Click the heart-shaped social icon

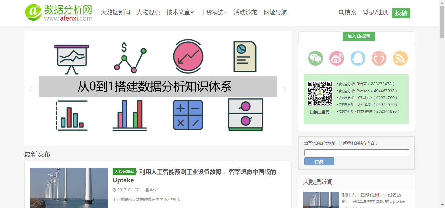click(x=379, y=58)
